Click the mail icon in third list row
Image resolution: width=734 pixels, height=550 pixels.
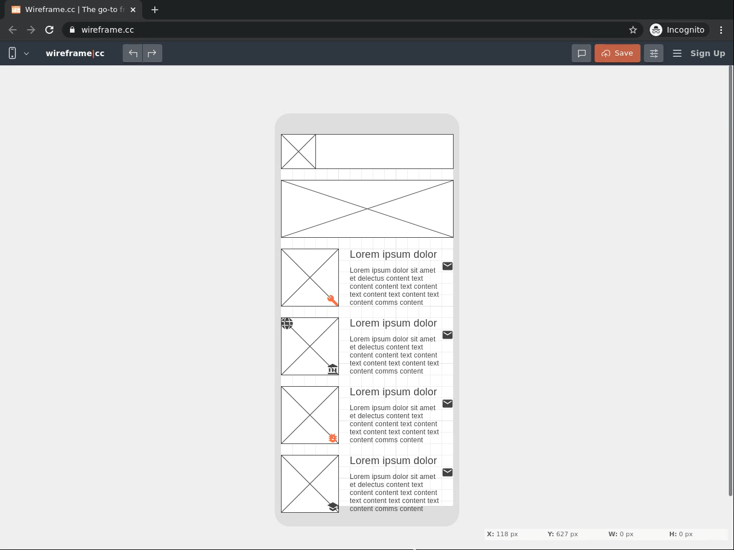447,403
